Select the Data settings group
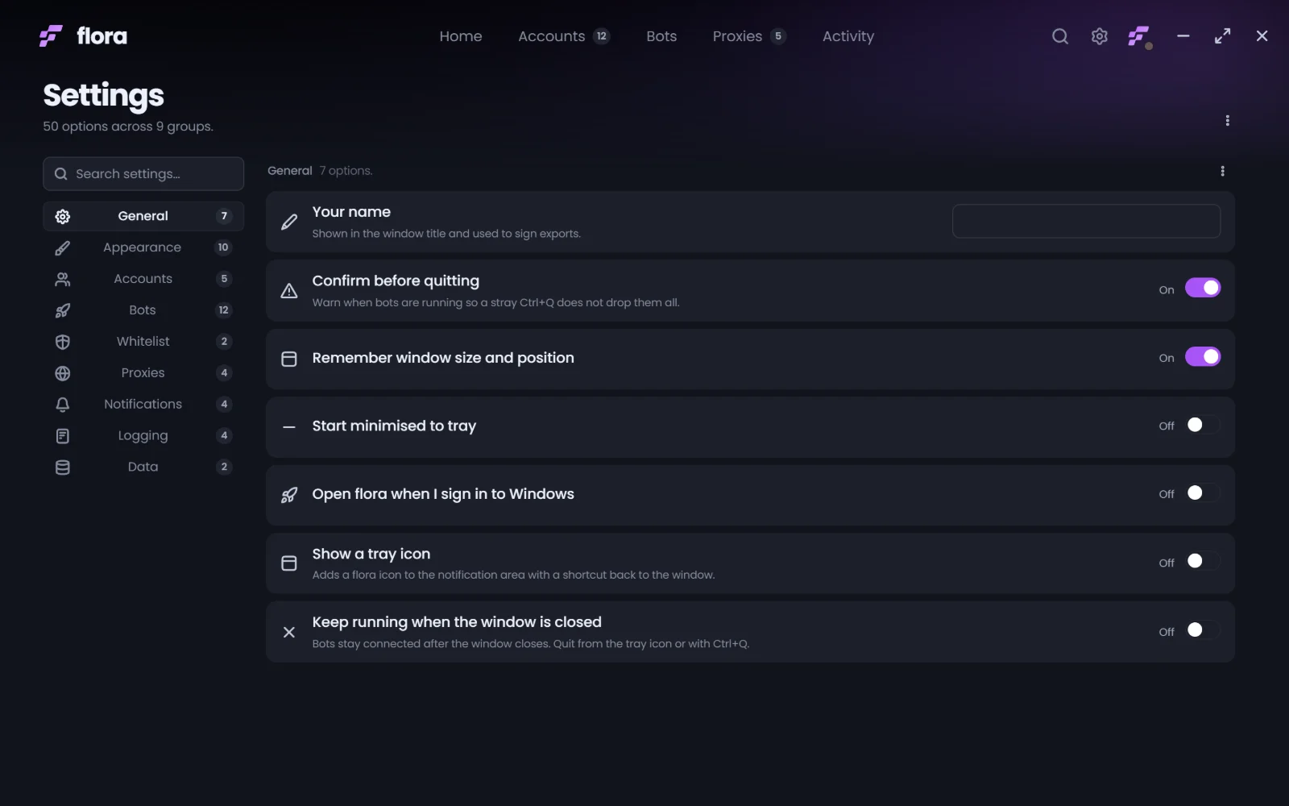The height and width of the screenshot is (806, 1289). coord(143,467)
